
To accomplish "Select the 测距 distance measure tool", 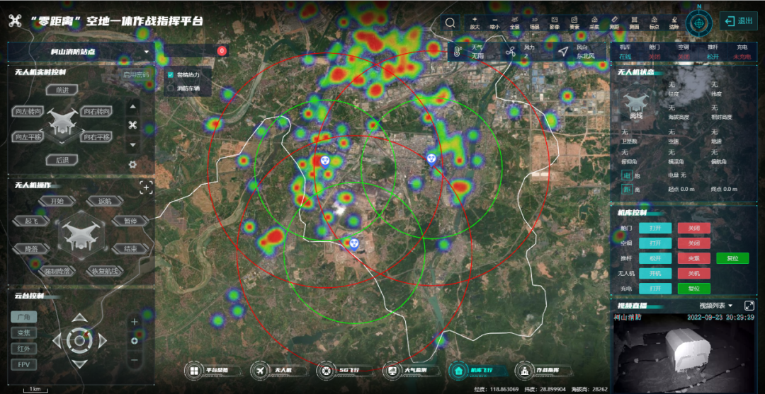I will tap(614, 21).
